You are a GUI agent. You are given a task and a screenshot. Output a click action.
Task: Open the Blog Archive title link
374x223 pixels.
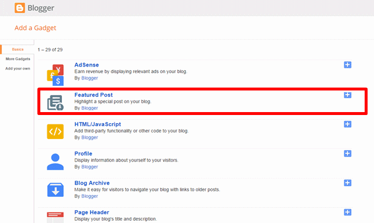point(92,183)
